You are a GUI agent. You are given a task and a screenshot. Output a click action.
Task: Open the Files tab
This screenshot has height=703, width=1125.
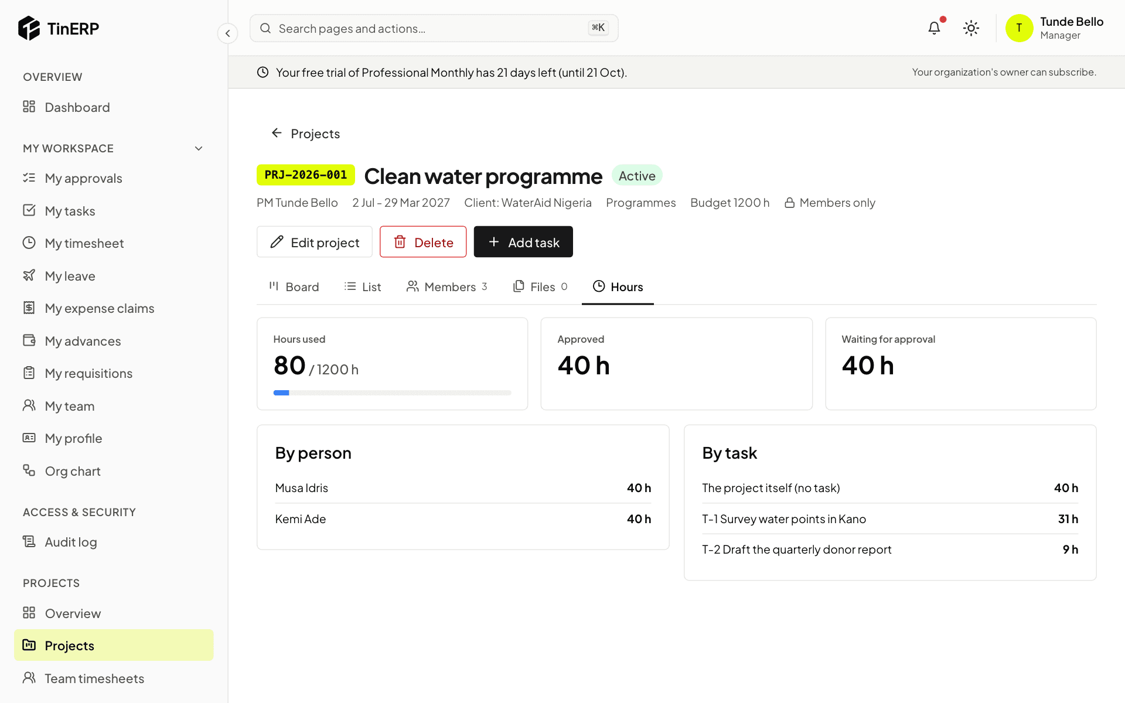[x=540, y=286]
